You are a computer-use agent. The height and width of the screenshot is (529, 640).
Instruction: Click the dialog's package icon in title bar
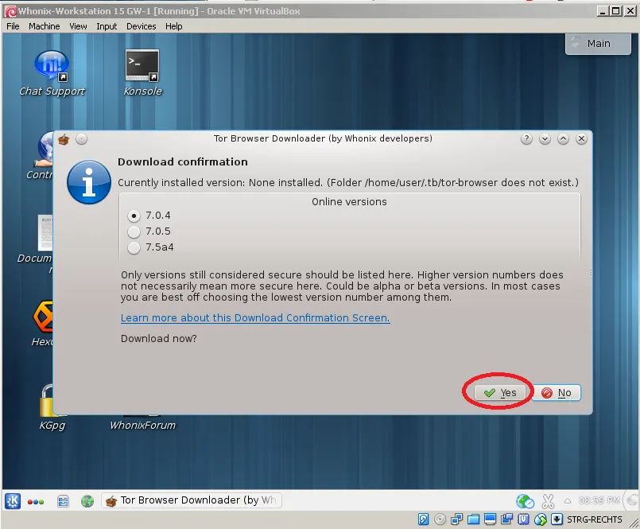coord(64,140)
